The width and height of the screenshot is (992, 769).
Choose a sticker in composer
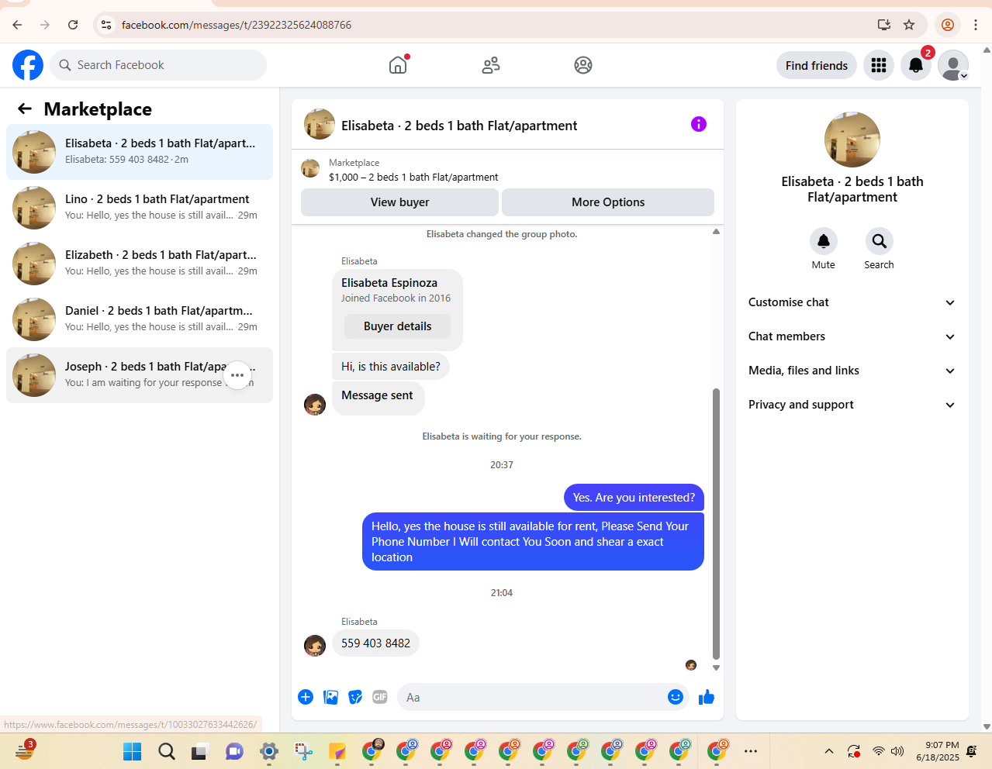coord(355,697)
